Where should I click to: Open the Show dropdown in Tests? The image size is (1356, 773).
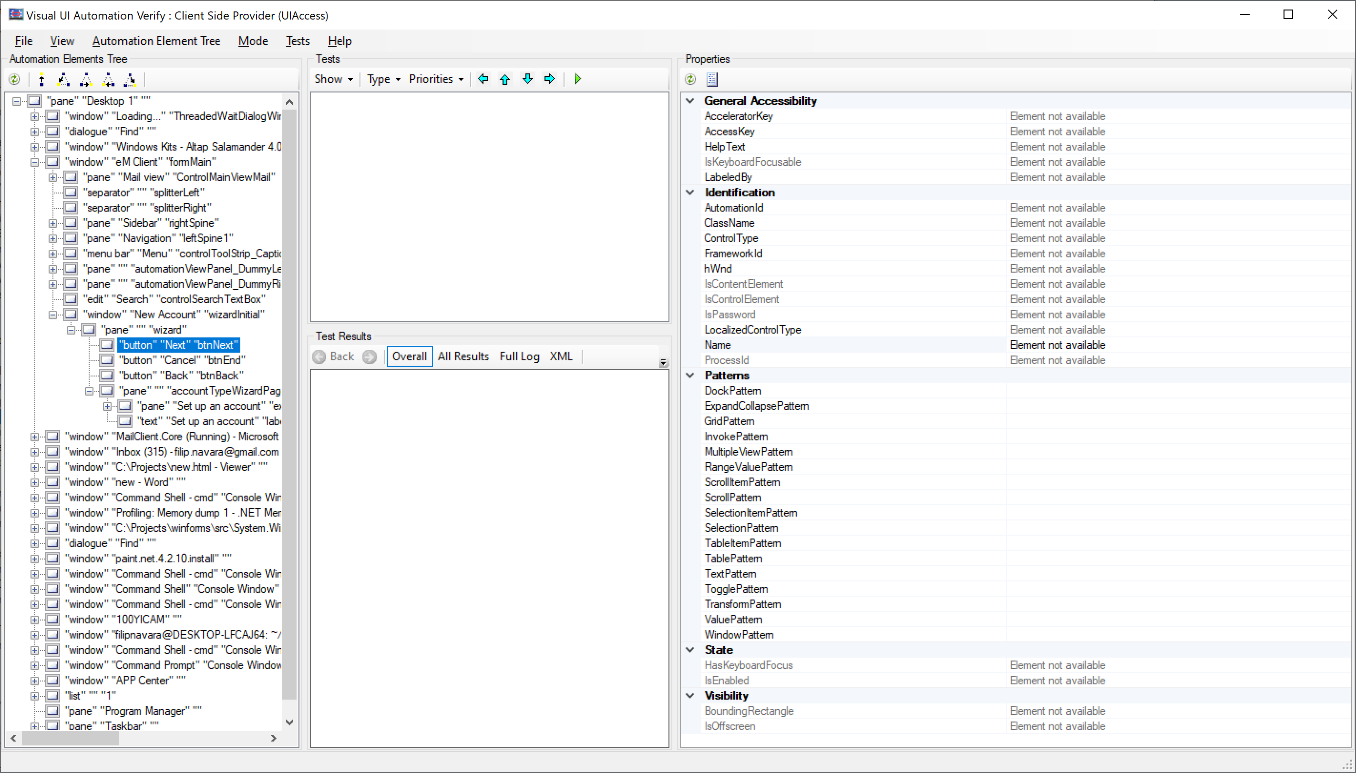tap(334, 79)
